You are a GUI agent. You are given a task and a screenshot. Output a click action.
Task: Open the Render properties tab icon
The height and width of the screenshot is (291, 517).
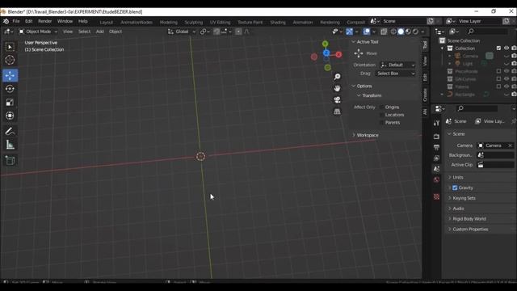(436, 137)
